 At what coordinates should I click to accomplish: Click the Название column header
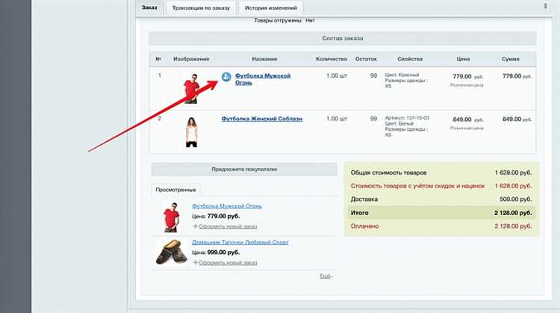click(x=264, y=59)
